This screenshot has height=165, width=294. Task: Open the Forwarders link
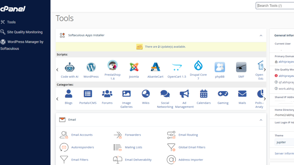click(x=133, y=135)
